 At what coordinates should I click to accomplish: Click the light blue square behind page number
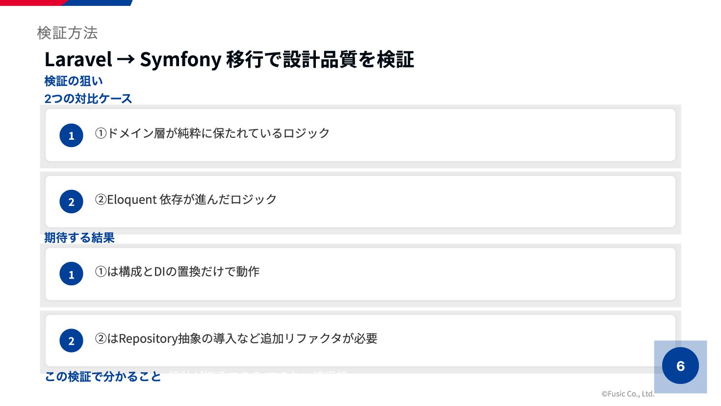pyautogui.click(x=680, y=367)
